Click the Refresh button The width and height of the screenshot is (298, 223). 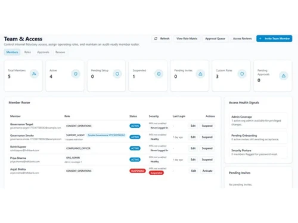tap(162, 39)
